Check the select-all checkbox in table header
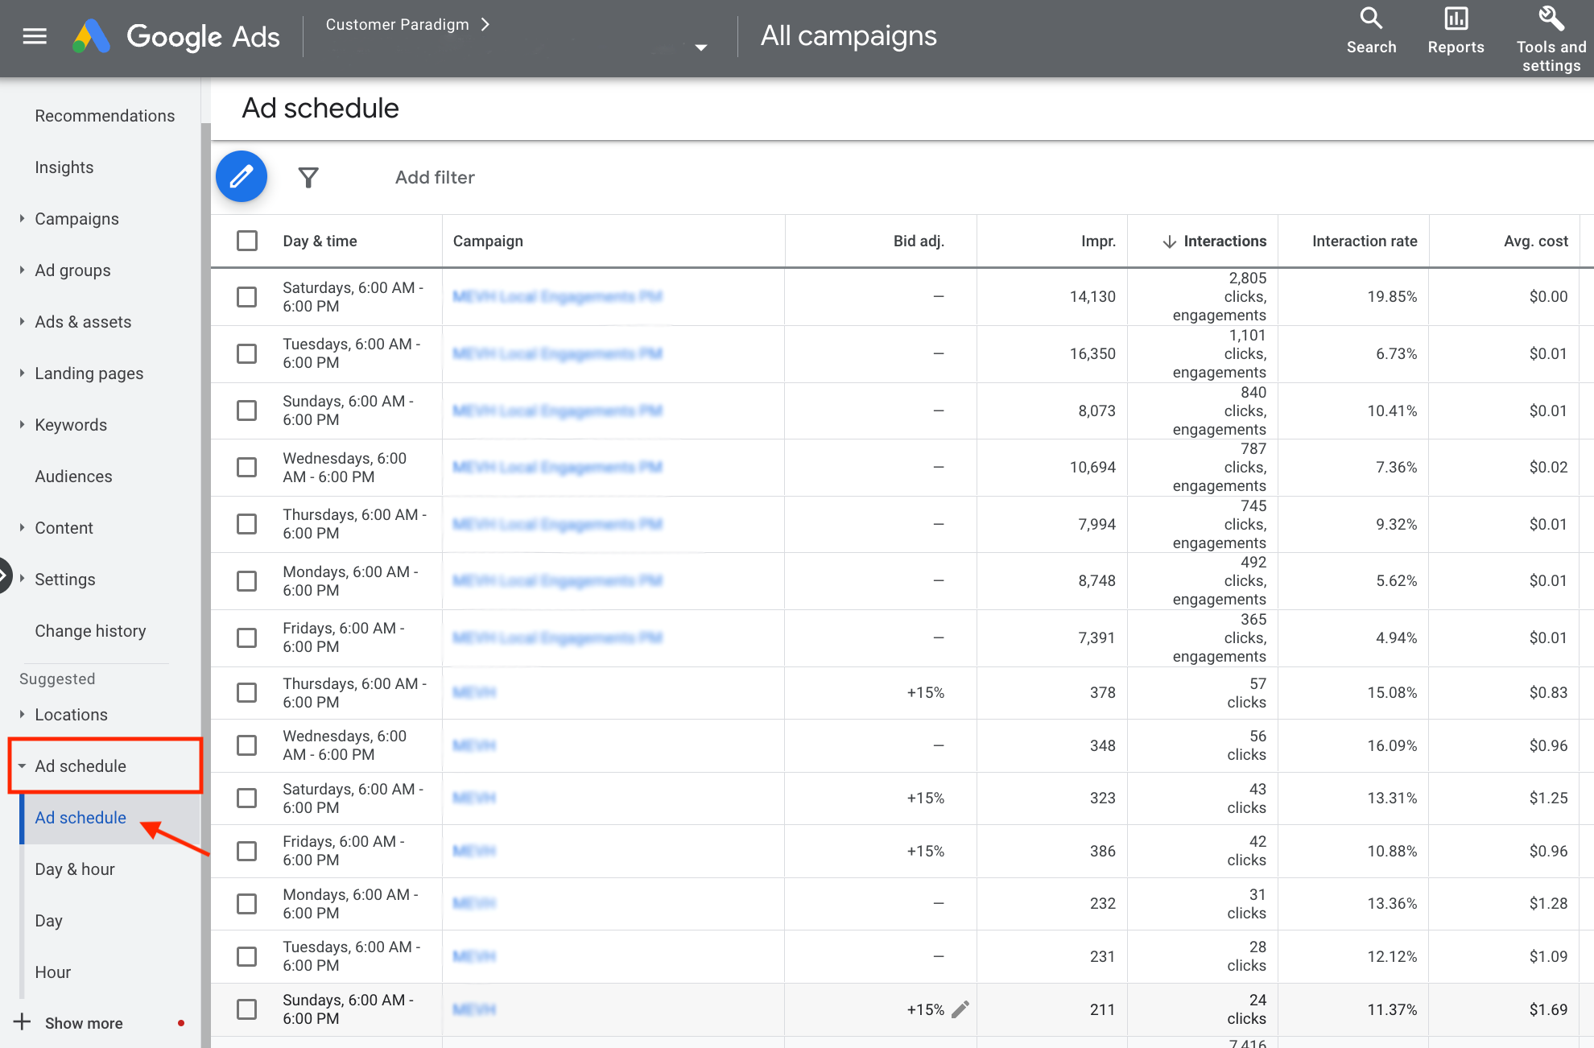This screenshot has width=1594, height=1048. coord(246,241)
